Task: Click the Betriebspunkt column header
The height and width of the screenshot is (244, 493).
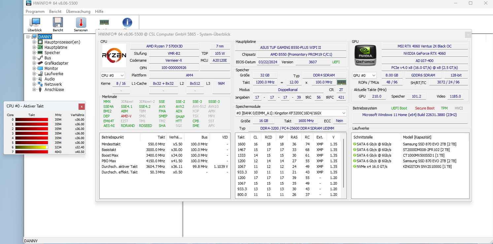Action: [120, 137]
